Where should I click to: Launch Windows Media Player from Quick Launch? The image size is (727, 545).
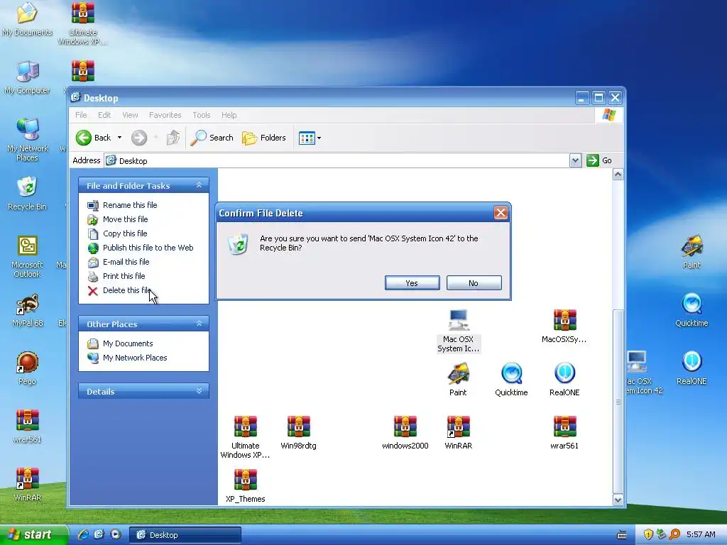click(x=116, y=535)
